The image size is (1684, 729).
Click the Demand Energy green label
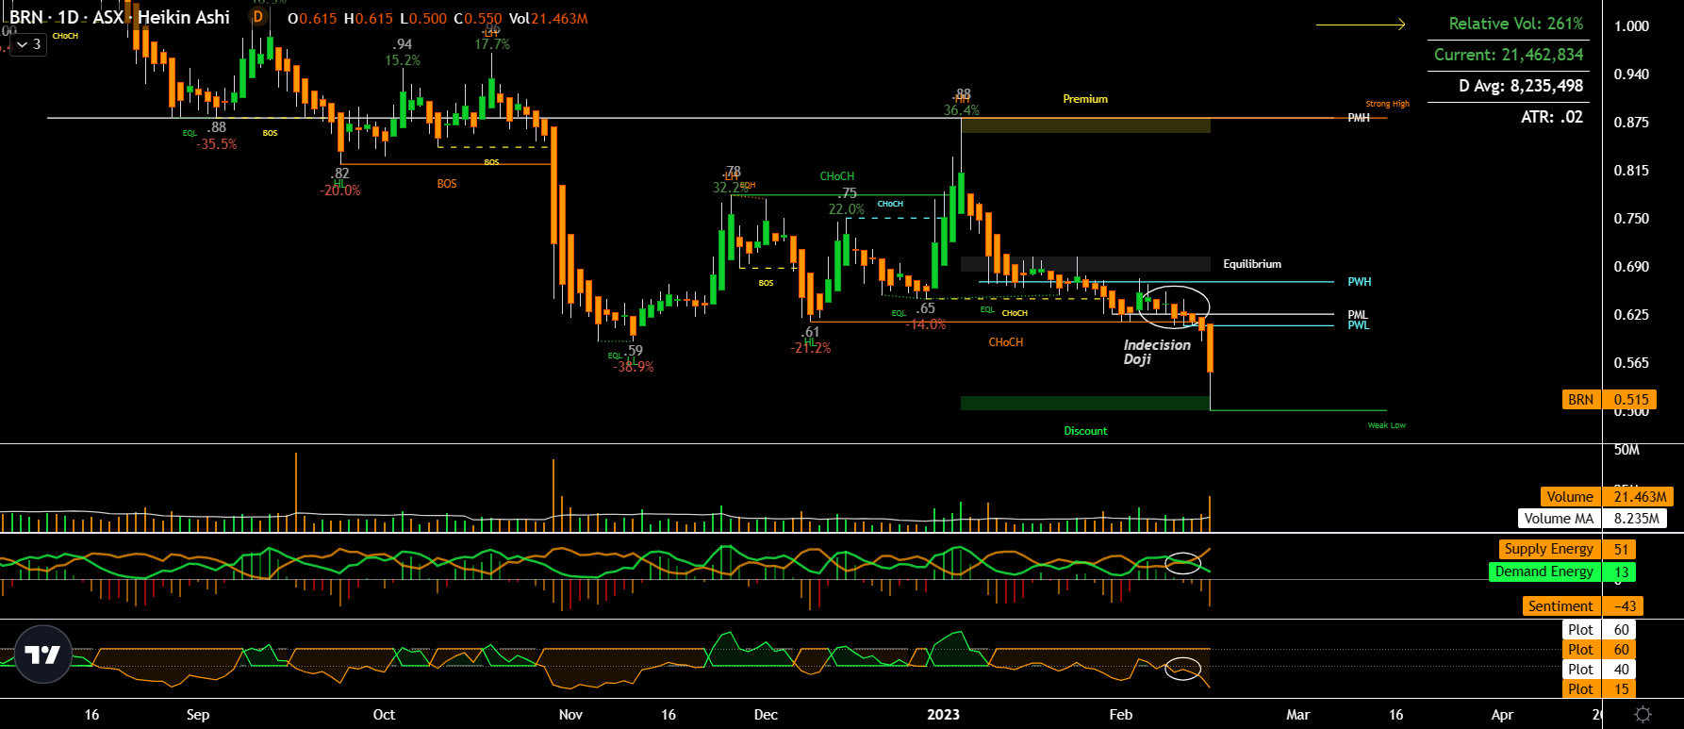tap(1544, 572)
